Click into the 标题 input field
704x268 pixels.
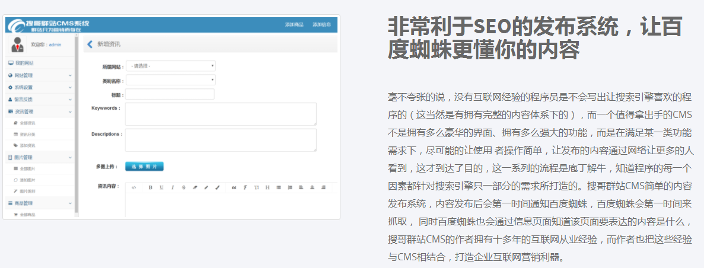pyautogui.click(x=170, y=94)
